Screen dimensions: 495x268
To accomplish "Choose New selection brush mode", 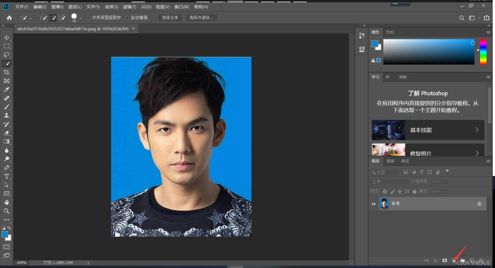I will 44,18.
